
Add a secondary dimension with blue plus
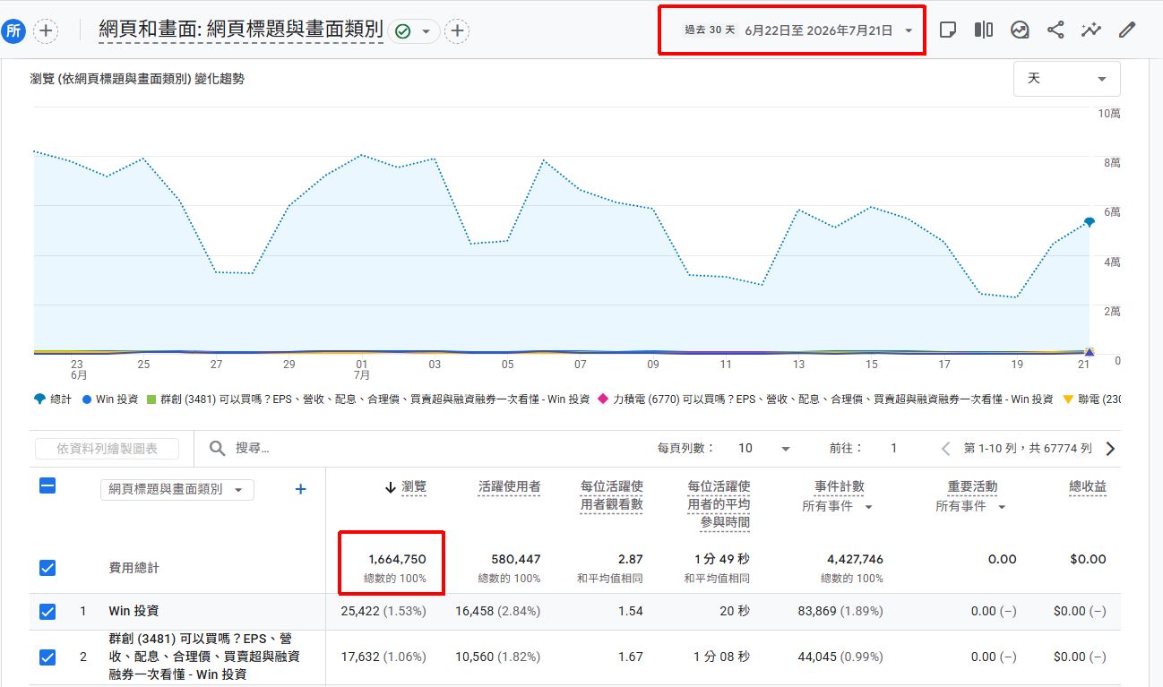(301, 489)
